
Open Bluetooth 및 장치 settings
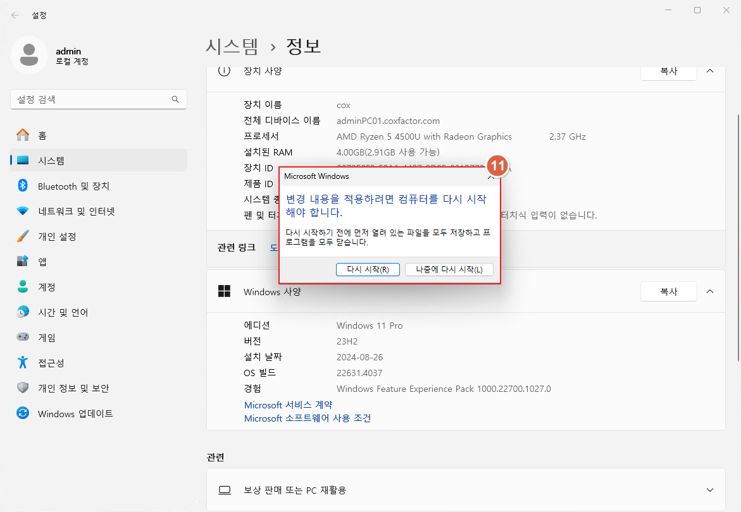[x=98, y=186]
